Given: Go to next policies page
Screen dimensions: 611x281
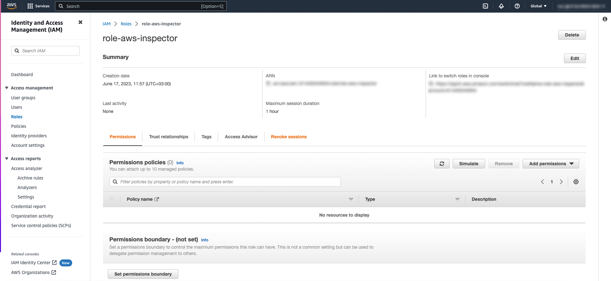Looking at the screenshot, I should (x=561, y=182).
